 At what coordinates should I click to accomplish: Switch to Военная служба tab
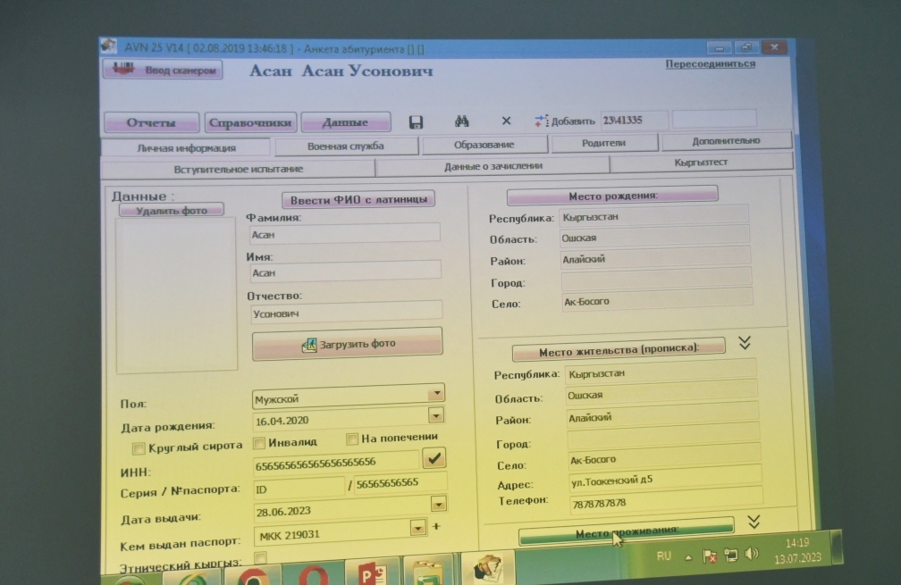pos(346,146)
